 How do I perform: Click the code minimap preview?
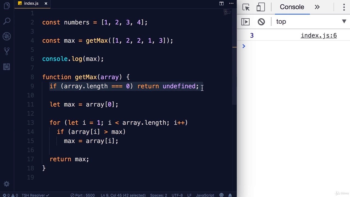coord(227,12)
